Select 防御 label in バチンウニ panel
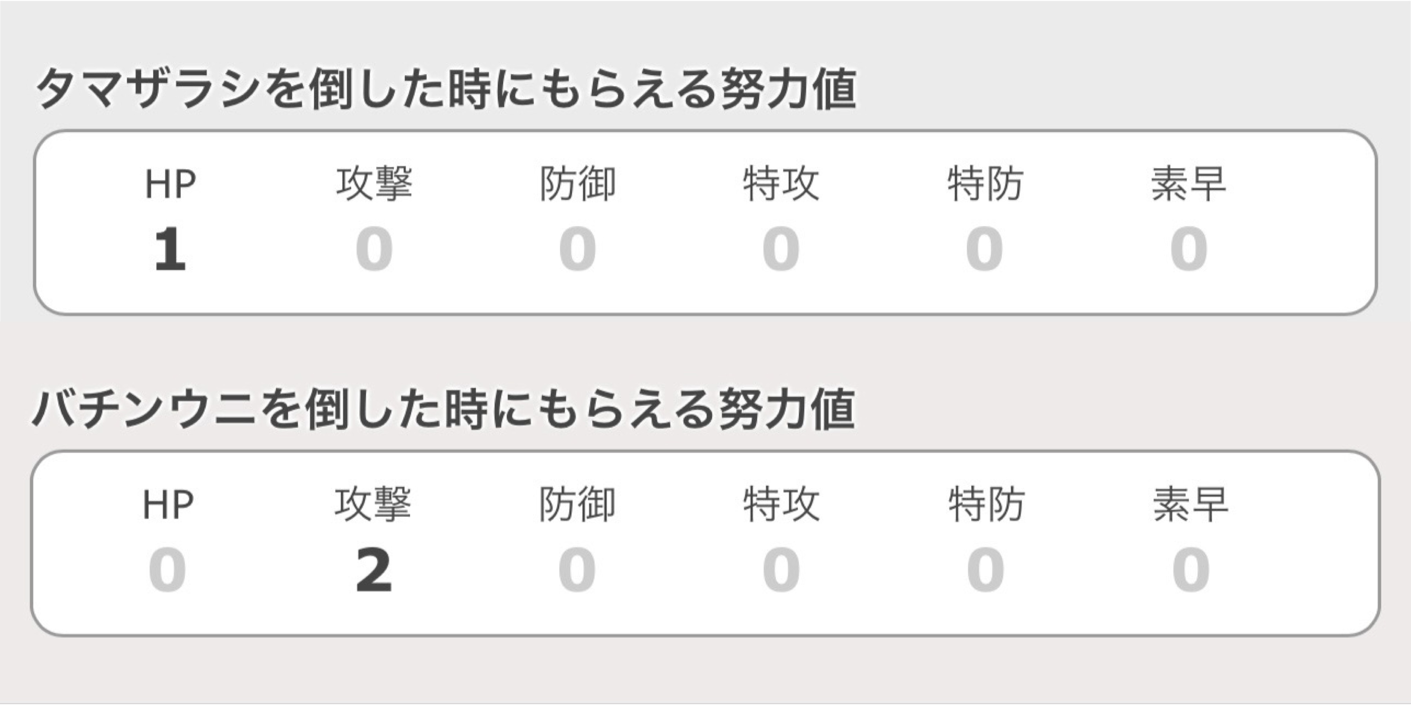1411x708 pixels. (x=577, y=505)
